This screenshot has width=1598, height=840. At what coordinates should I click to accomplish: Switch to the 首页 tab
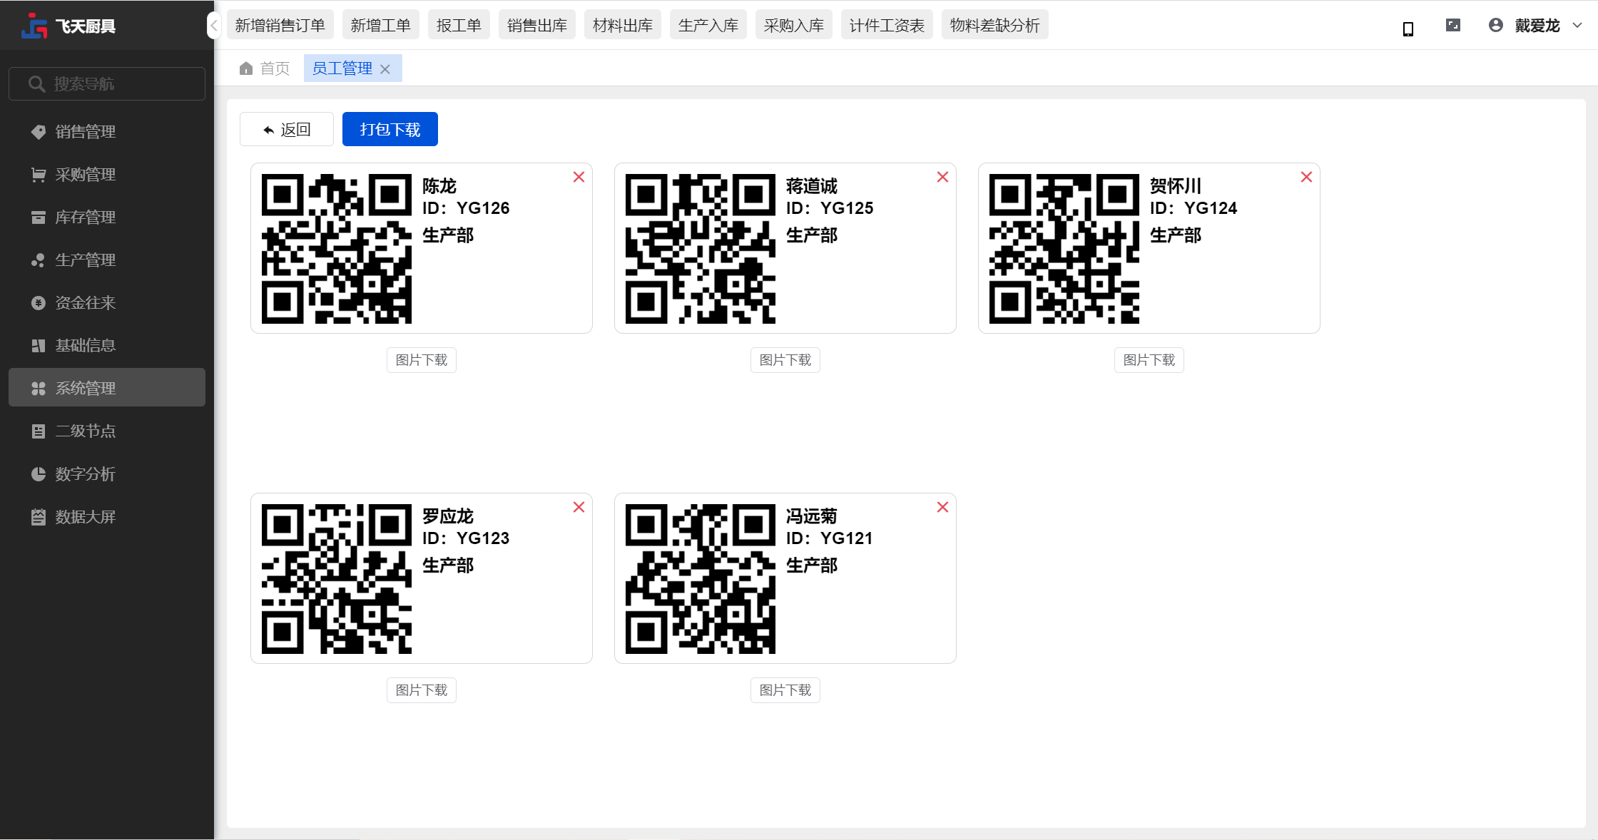point(265,68)
